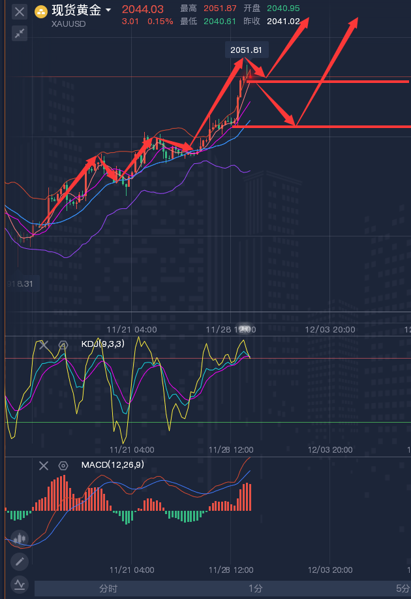Click the 开盘 value 2040.95

coord(283,8)
